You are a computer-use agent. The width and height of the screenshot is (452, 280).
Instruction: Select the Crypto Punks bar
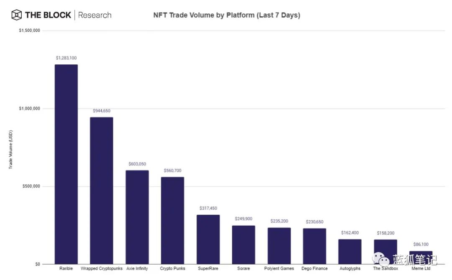172,220
